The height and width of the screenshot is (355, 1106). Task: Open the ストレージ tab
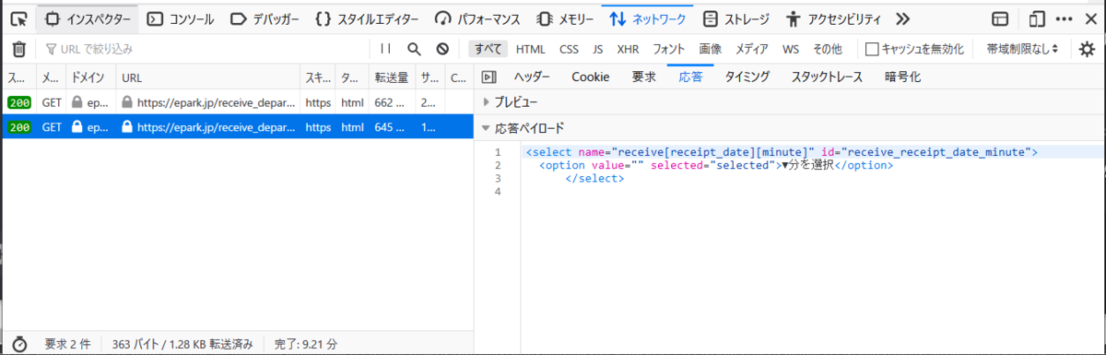coord(736,18)
